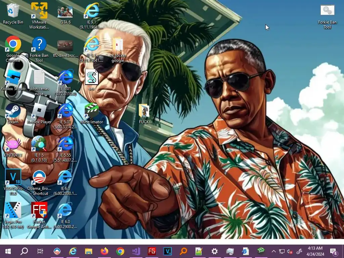The image size is (344, 258).
Task: Launch the Mine-imator desktop shortcut
Action: tap(91, 114)
